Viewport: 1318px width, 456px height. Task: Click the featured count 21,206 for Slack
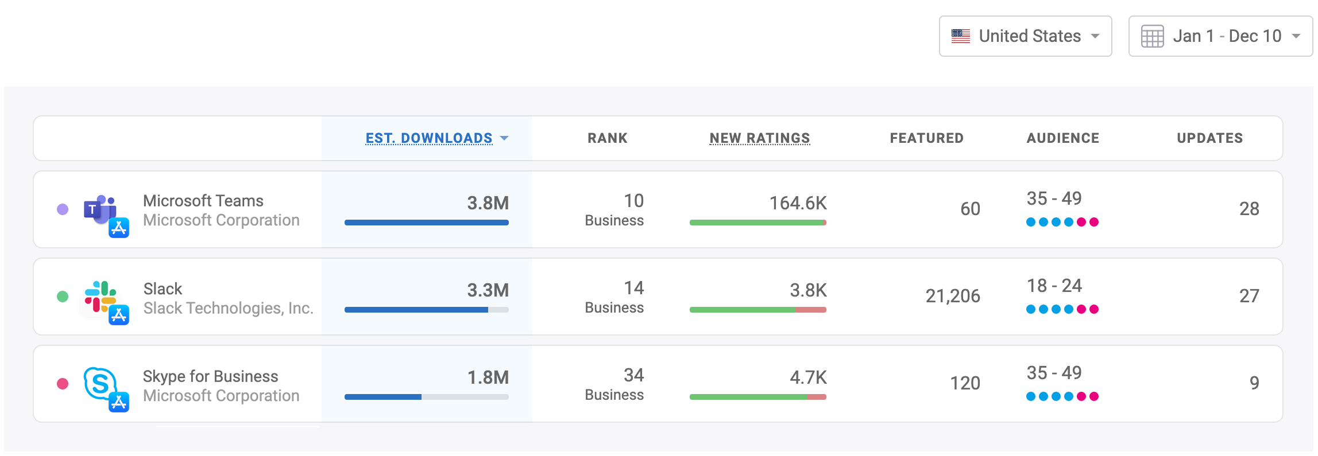(x=953, y=296)
